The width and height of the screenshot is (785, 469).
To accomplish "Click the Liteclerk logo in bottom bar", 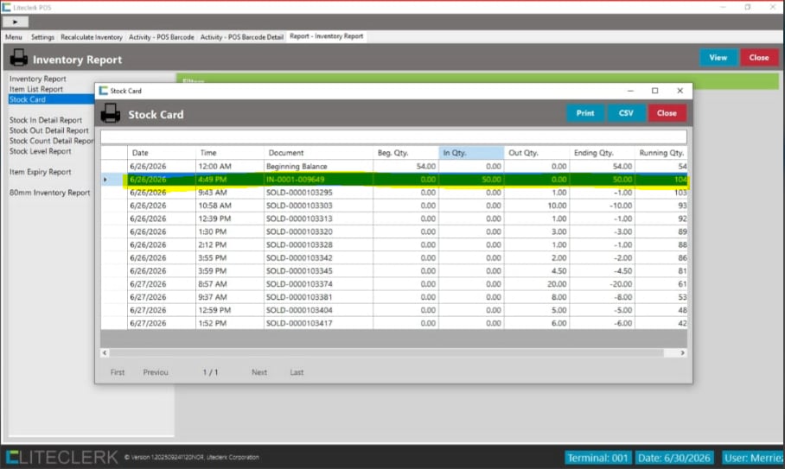I will coord(62,457).
